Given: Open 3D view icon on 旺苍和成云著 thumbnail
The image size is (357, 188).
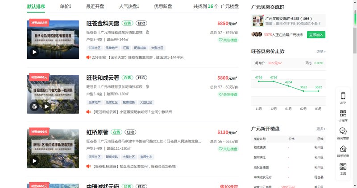Looking at the screenshot, I should 34,106.
